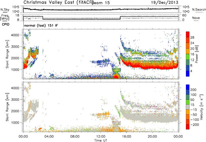Click the blue top segment of Velocity colorbar

click(188, 87)
